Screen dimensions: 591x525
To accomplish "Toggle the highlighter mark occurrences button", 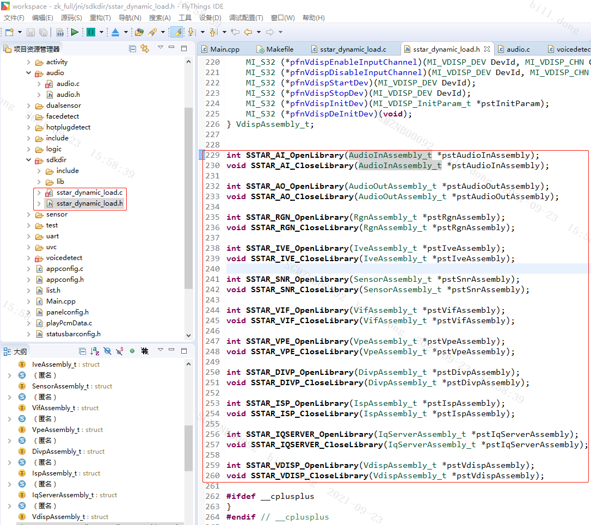I will 176,32.
